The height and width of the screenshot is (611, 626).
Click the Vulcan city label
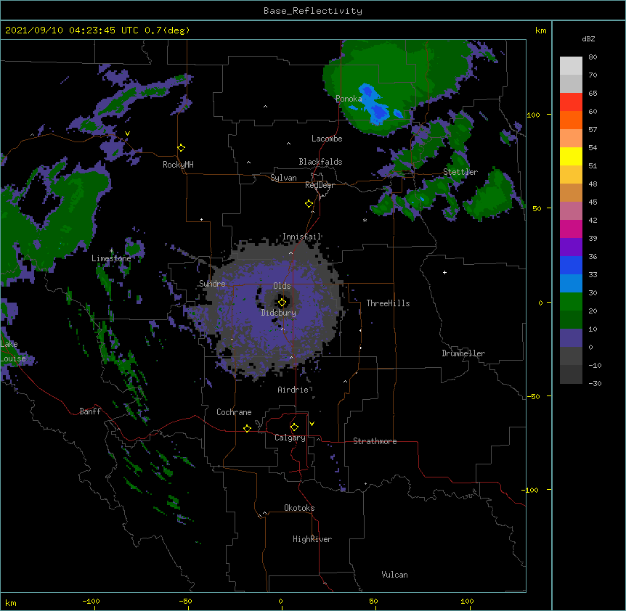pos(394,575)
